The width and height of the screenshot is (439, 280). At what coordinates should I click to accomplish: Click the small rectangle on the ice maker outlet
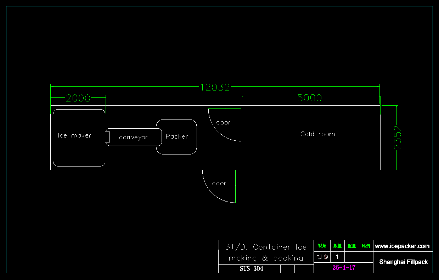(x=107, y=137)
